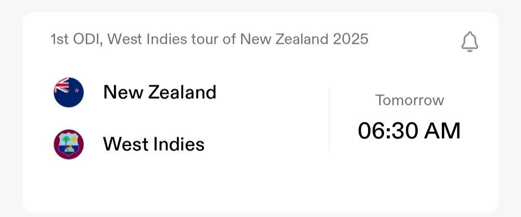Tap the 06:30 AM start time

[409, 131]
